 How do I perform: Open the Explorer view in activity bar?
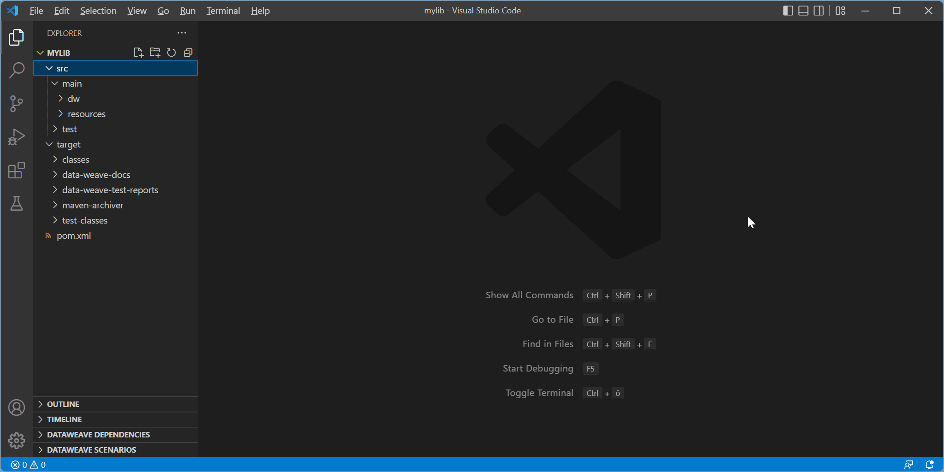click(17, 37)
